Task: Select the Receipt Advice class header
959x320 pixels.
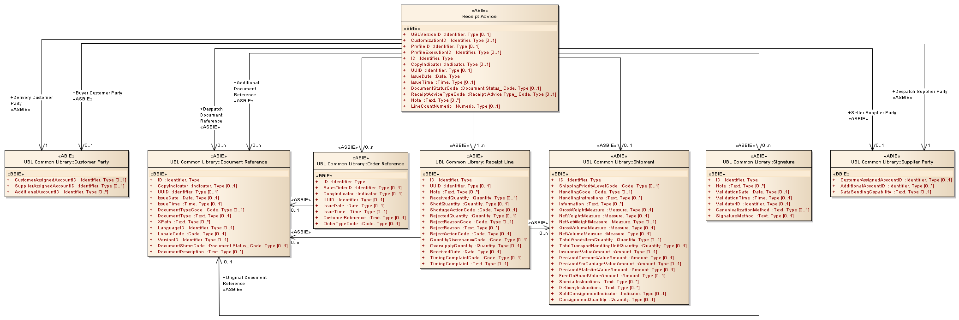Action: [x=479, y=16]
